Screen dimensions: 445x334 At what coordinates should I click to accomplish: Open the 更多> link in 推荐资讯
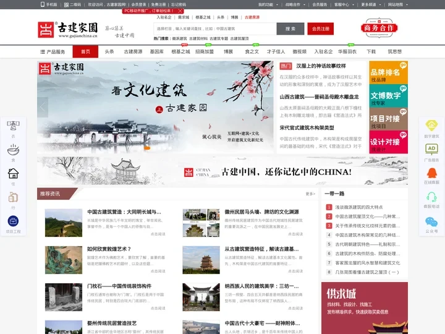tap(310, 194)
